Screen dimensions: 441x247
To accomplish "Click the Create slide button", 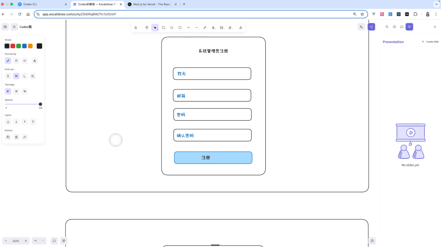I will 430,42.
